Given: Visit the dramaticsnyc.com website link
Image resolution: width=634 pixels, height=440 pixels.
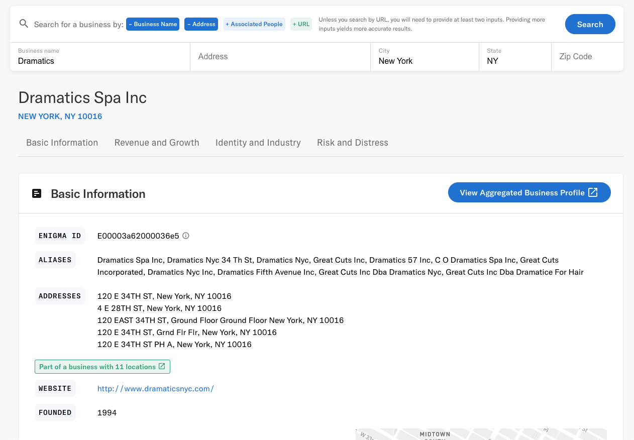Looking at the screenshot, I should tap(155, 388).
